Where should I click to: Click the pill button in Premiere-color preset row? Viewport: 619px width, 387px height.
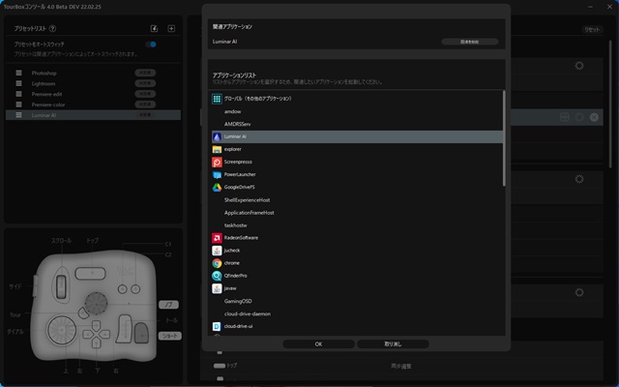[145, 104]
